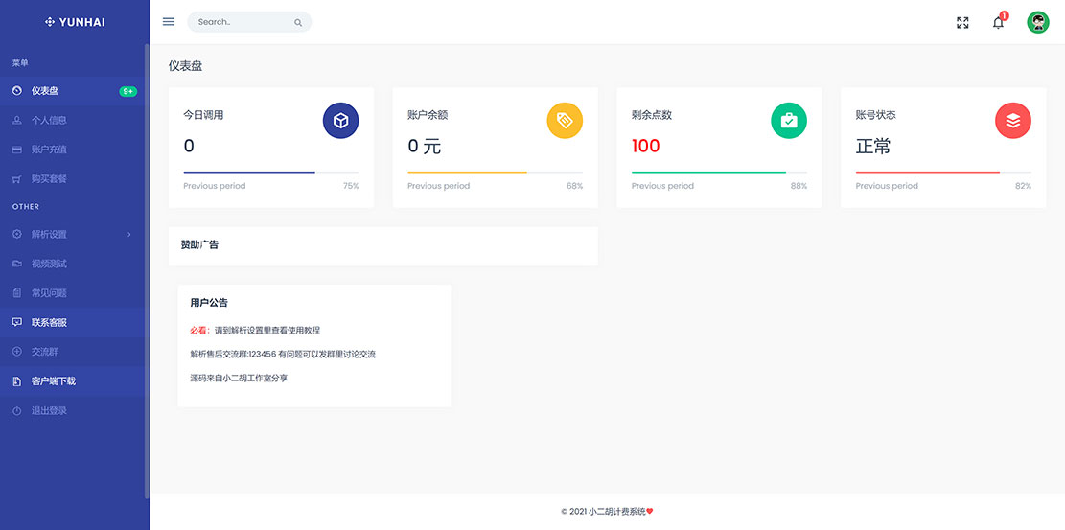Open the 客户端下载 page link

[x=53, y=381]
